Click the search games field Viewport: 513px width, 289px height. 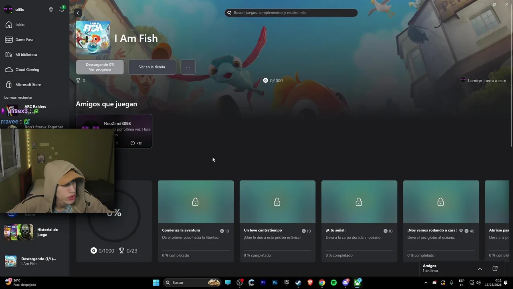(x=291, y=13)
